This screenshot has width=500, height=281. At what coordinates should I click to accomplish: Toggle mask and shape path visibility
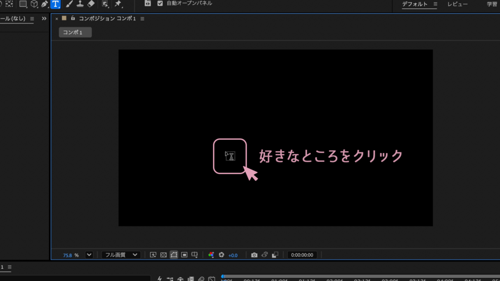pos(174,255)
